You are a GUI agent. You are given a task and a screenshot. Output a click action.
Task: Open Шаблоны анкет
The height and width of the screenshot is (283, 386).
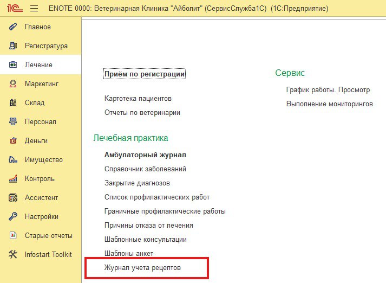(129, 253)
